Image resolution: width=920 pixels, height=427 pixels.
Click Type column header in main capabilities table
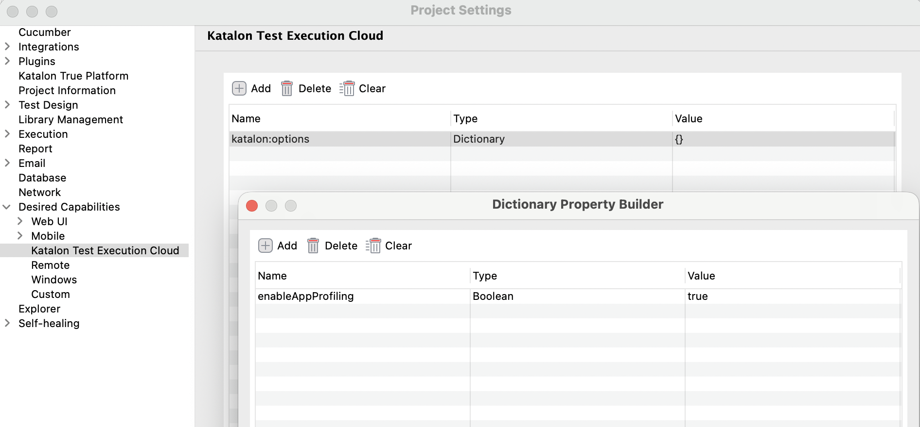pos(562,118)
